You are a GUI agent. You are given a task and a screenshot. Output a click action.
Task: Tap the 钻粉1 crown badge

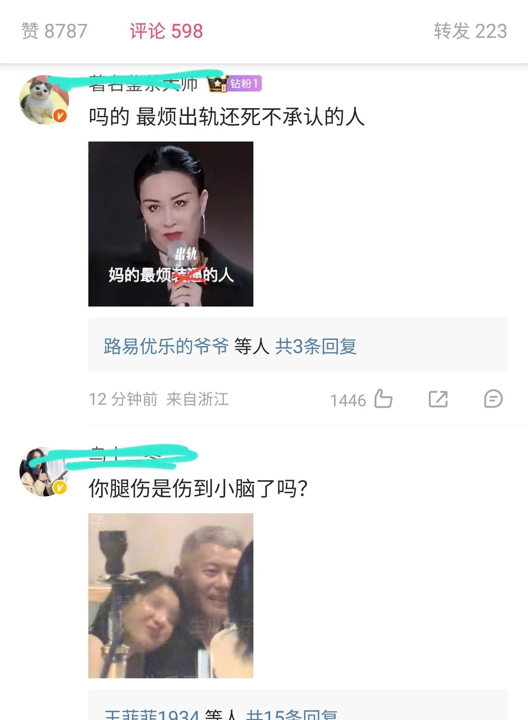[x=234, y=84]
